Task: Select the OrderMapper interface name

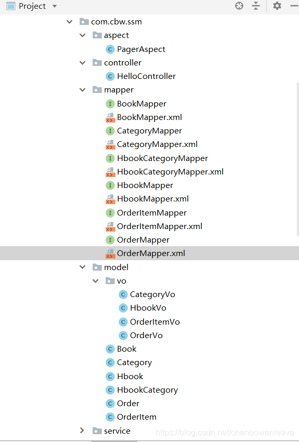Action: pyautogui.click(x=143, y=240)
